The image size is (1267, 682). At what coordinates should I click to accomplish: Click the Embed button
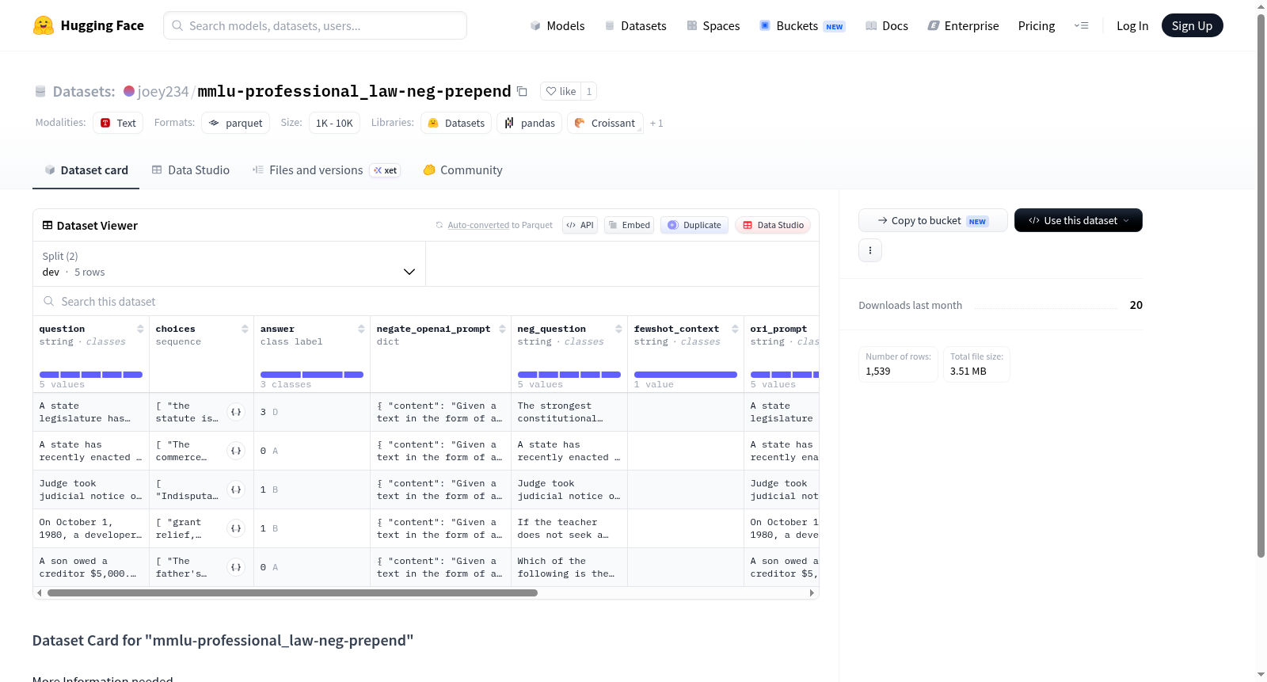630,225
